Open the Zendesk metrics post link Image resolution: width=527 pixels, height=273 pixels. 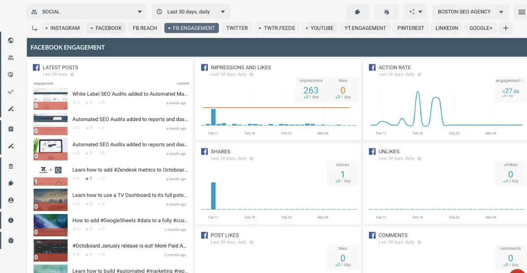[x=130, y=170]
